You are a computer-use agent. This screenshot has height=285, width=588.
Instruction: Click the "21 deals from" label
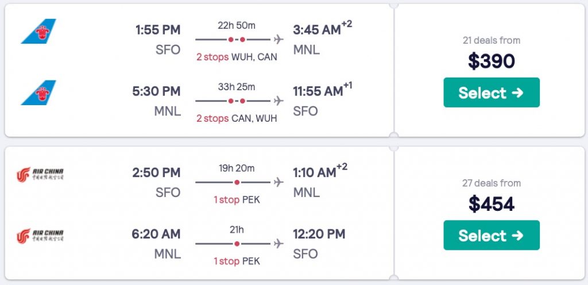click(x=492, y=40)
